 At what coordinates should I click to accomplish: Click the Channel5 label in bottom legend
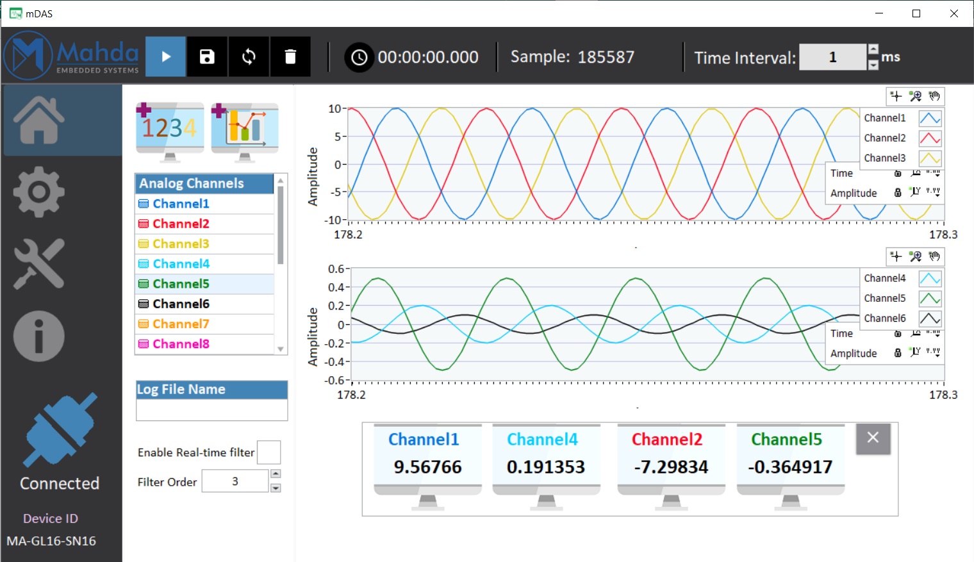click(x=884, y=298)
